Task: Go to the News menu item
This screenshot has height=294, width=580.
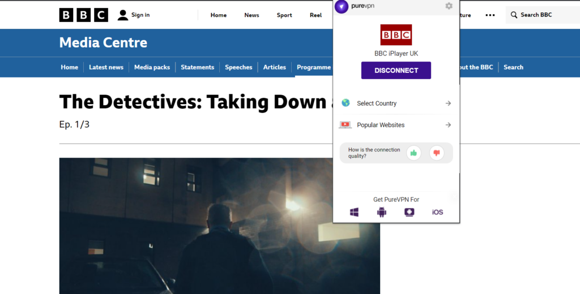Action: [251, 15]
